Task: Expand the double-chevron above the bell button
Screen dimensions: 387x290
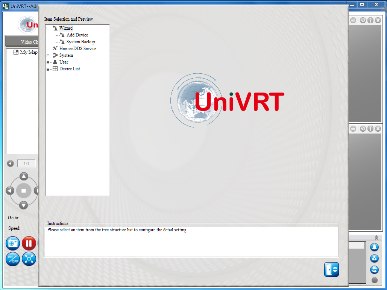Action: pyautogui.click(x=376, y=238)
